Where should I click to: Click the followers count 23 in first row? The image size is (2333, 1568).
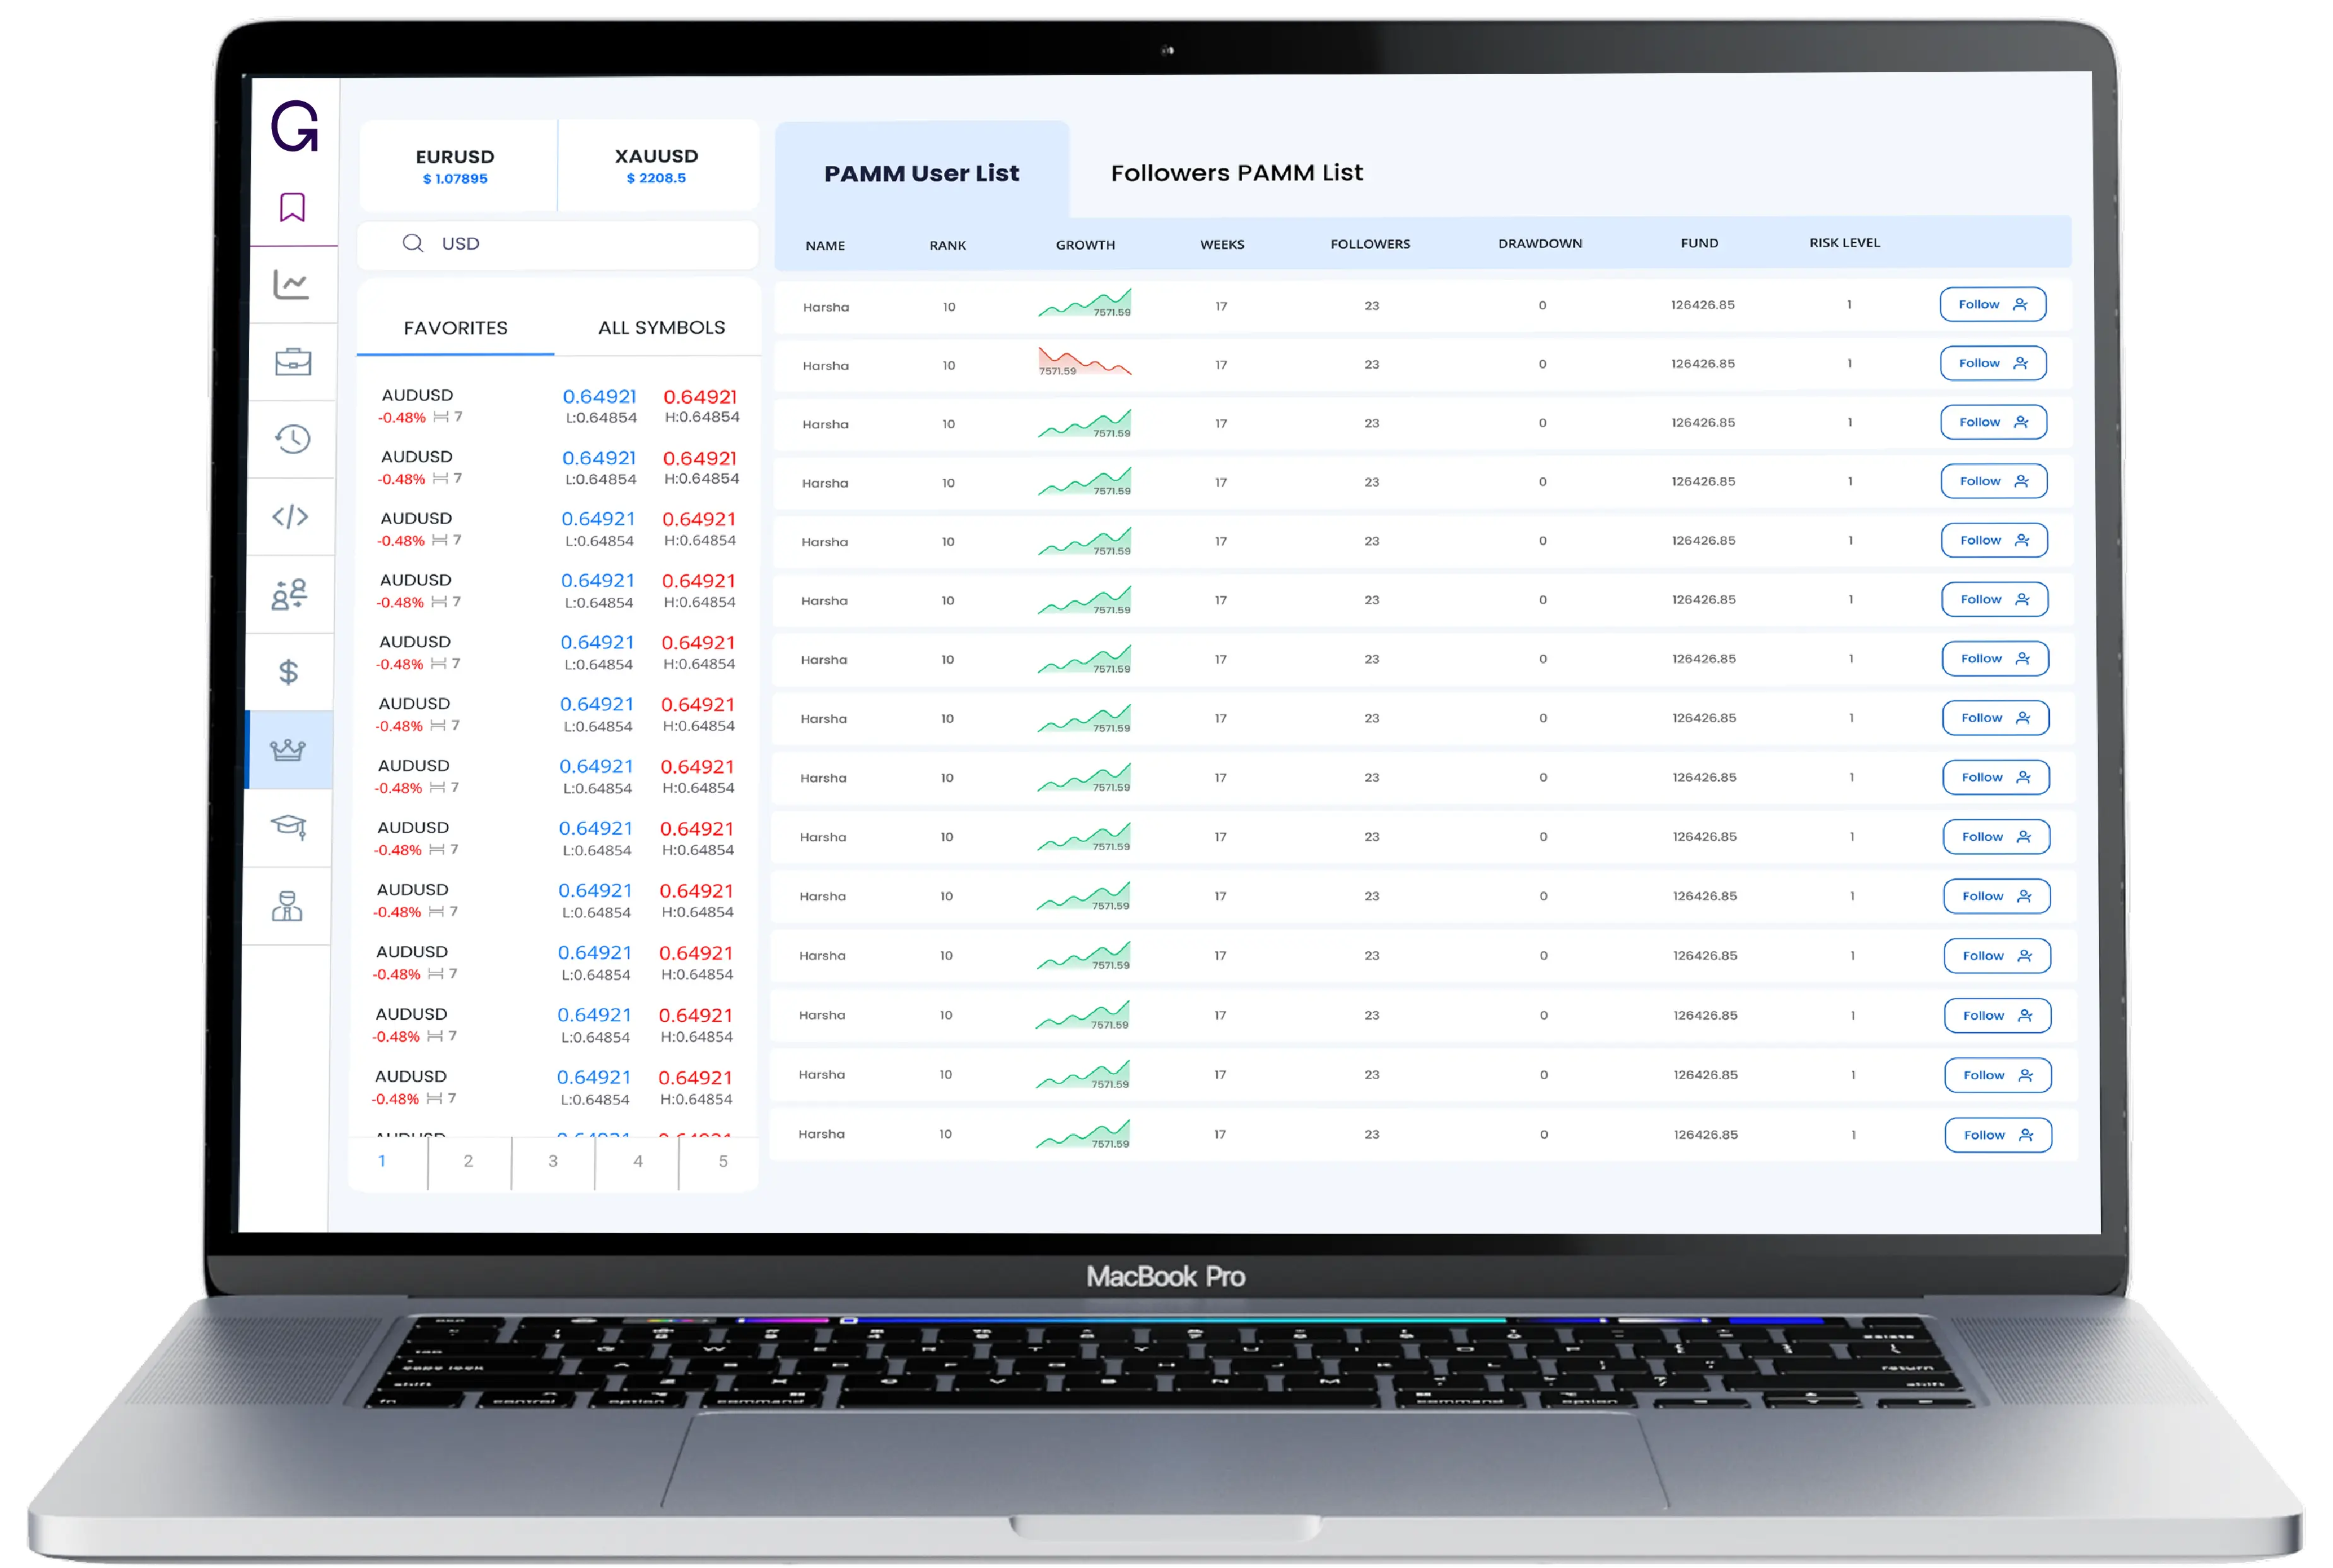coord(1371,306)
